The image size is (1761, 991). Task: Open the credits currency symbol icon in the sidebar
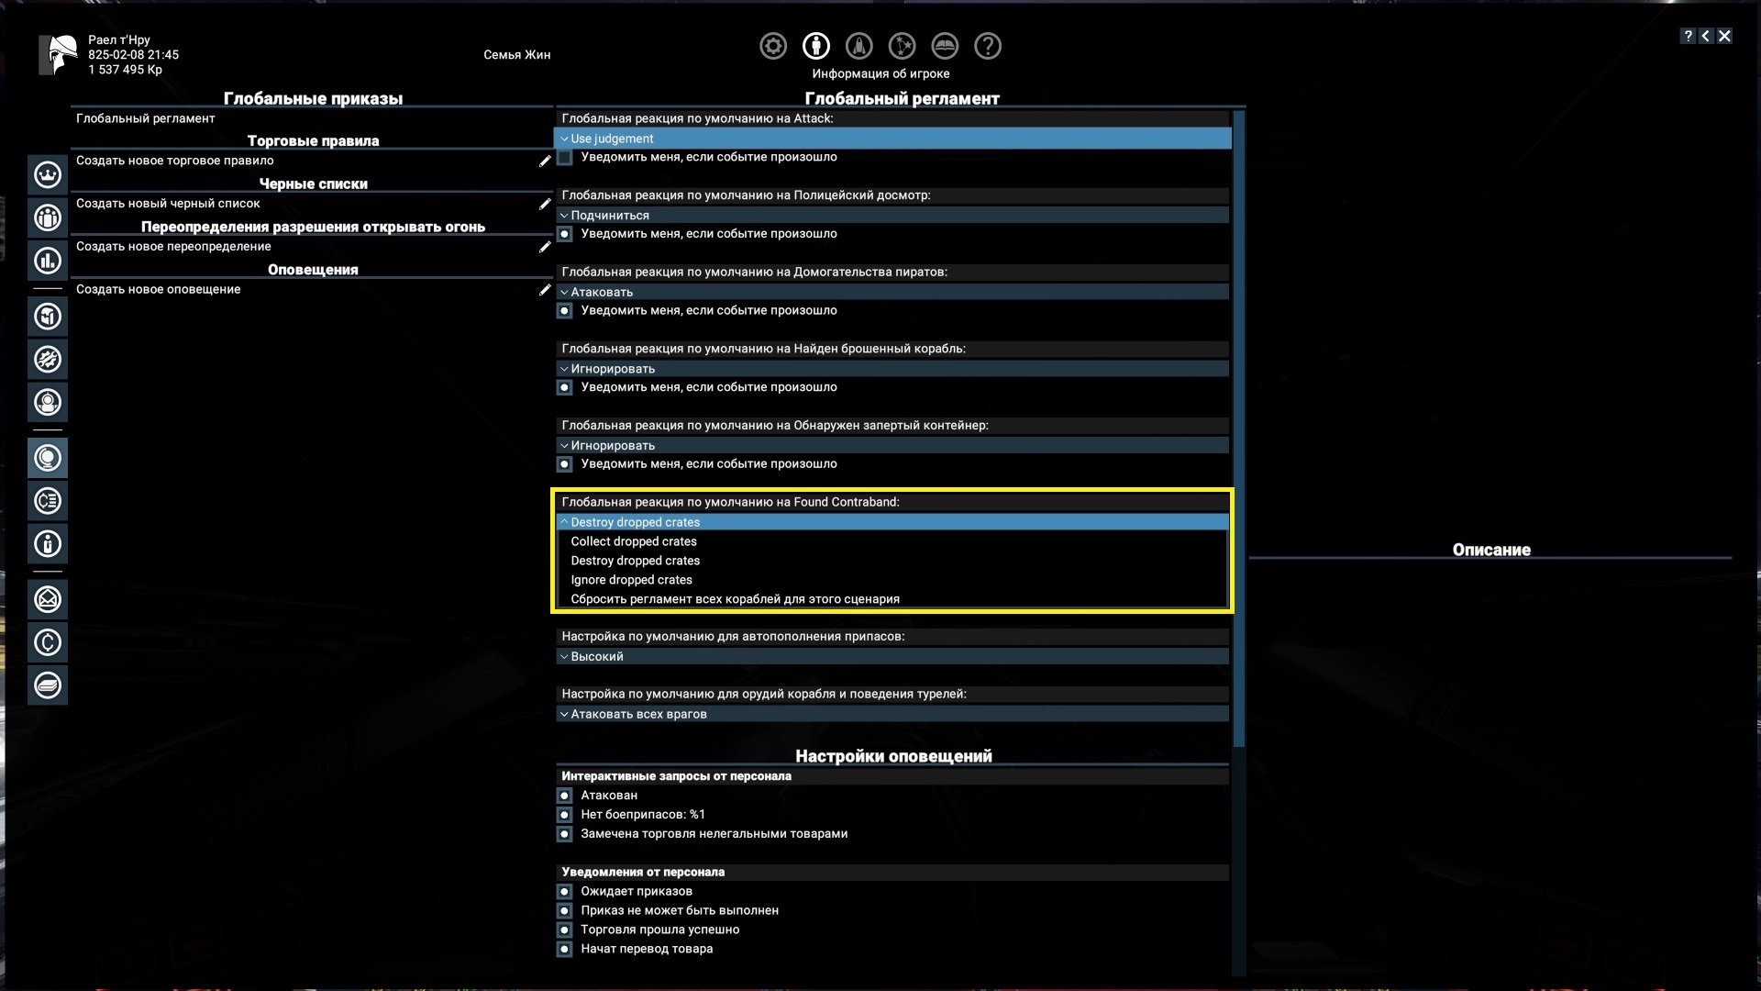(48, 642)
